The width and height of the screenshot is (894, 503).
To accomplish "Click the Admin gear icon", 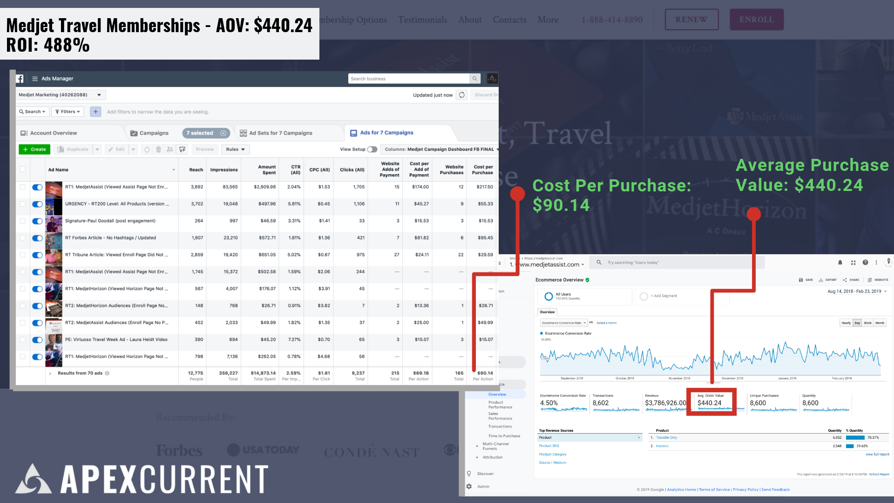I will [469, 486].
